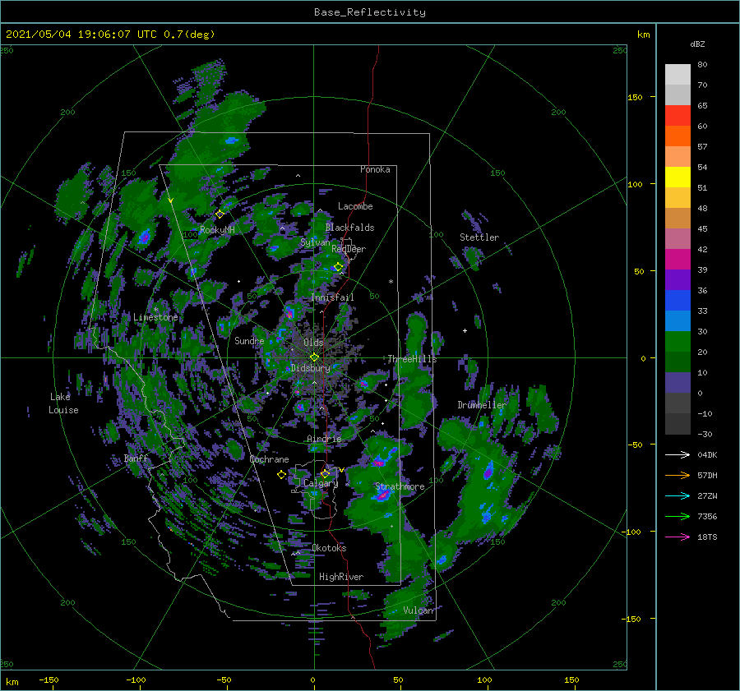The image size is (740, 691).
Task: Select the dark gray -10 dBZ swatch
Action: (678, 423)
